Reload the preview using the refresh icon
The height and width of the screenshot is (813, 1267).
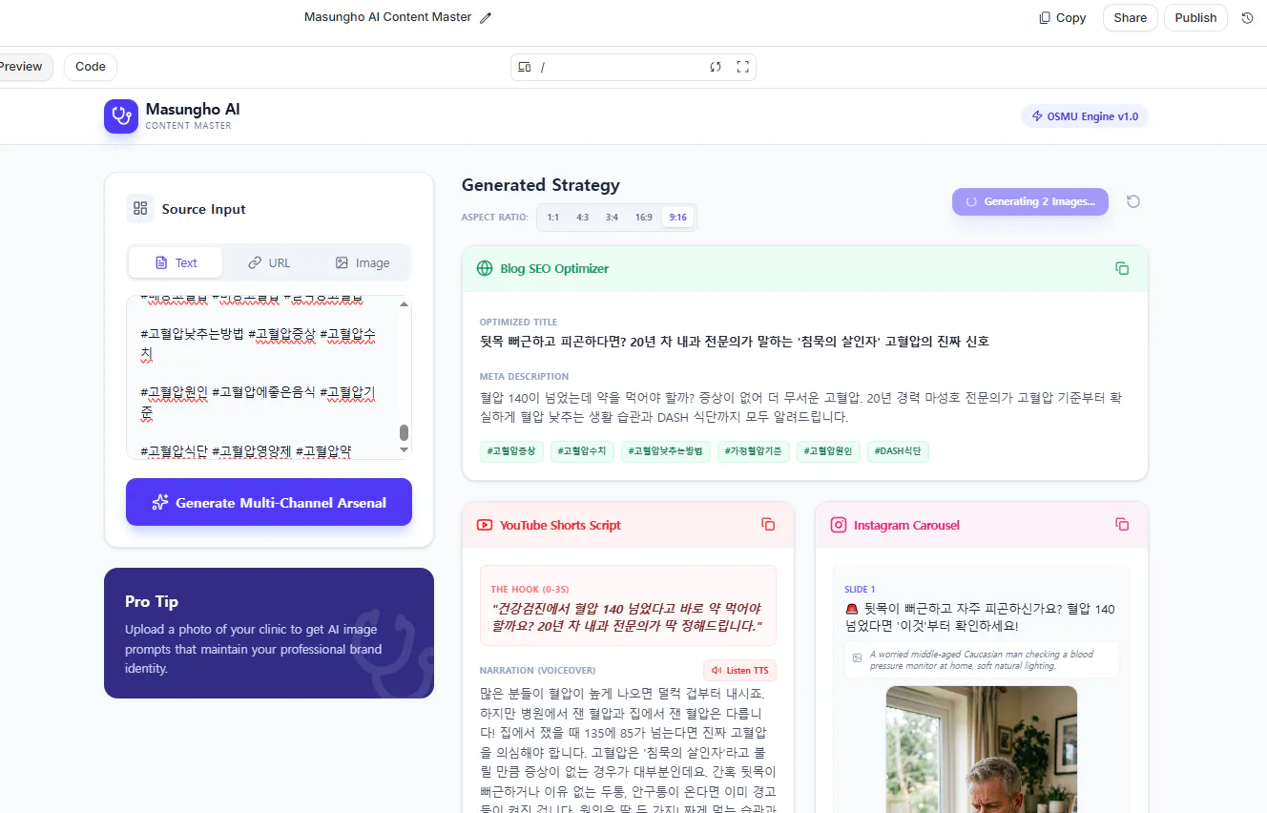(716, 67)
